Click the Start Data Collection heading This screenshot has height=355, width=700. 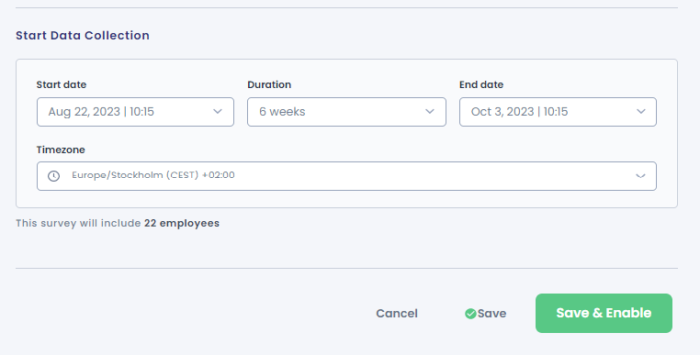pos(83,35)
